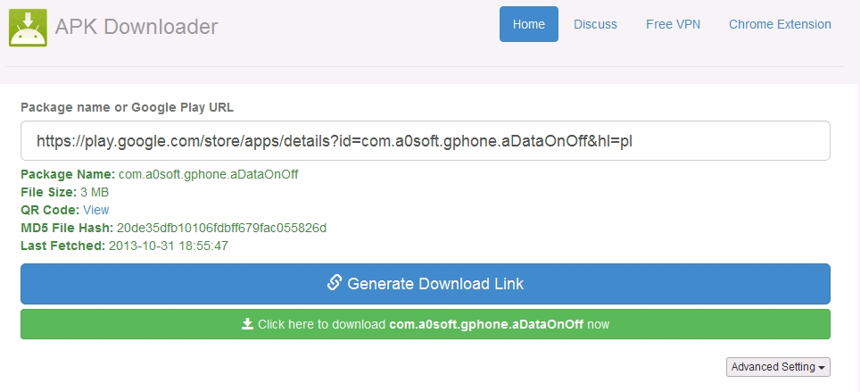This screenshot has width=860, height=392.
Task: Click the 'Package name or Google Play URL' label
Action: (127, 107)
